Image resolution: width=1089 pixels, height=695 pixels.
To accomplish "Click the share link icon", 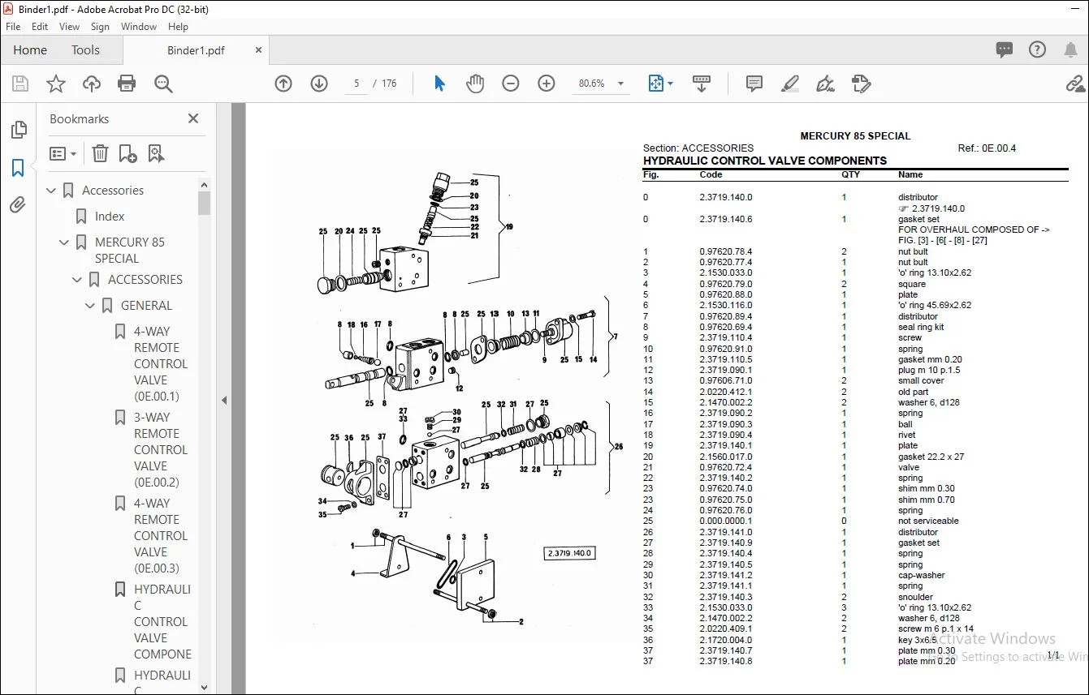I will click(1076, 84).
